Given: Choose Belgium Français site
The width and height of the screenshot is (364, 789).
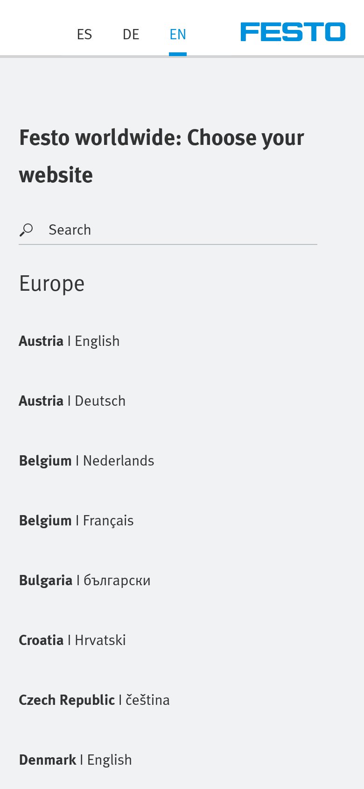Looking at the screenshot, I should (x=77, y=521).
